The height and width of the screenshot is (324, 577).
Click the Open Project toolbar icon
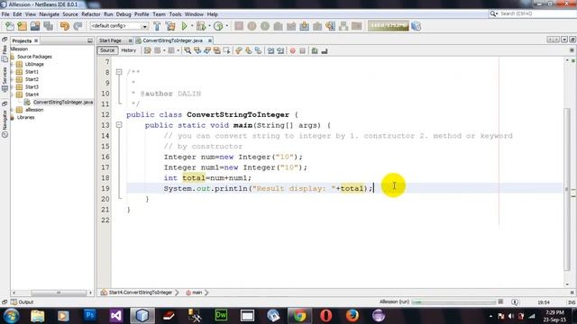click(x=35, y=26)
